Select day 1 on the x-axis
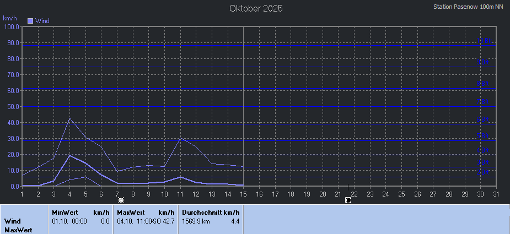510x234 pixels. click(x=22, y=194)
